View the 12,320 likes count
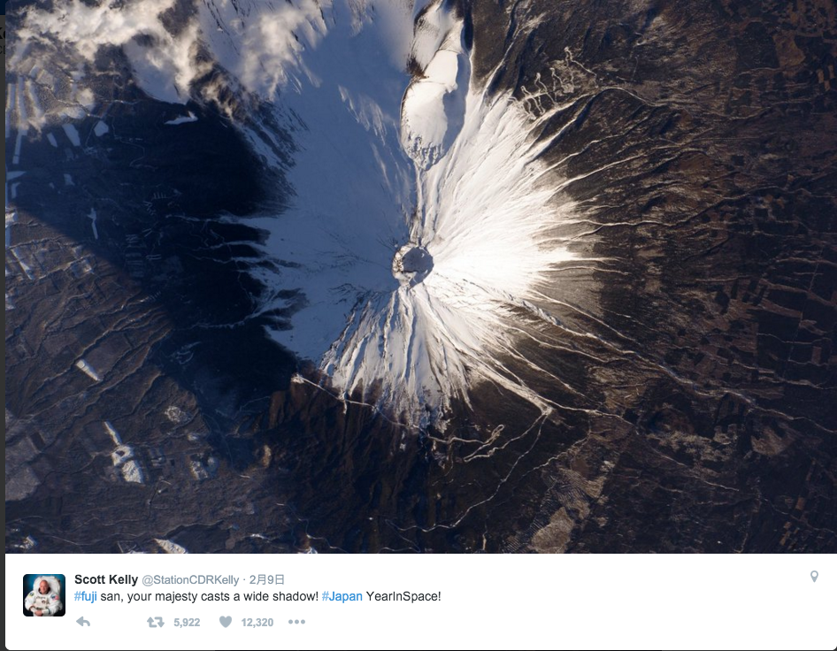The width and height of the screenshot is (837, 651). point(257,622)
